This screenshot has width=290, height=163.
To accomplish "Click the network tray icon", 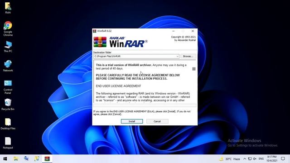I will [250, 159].
